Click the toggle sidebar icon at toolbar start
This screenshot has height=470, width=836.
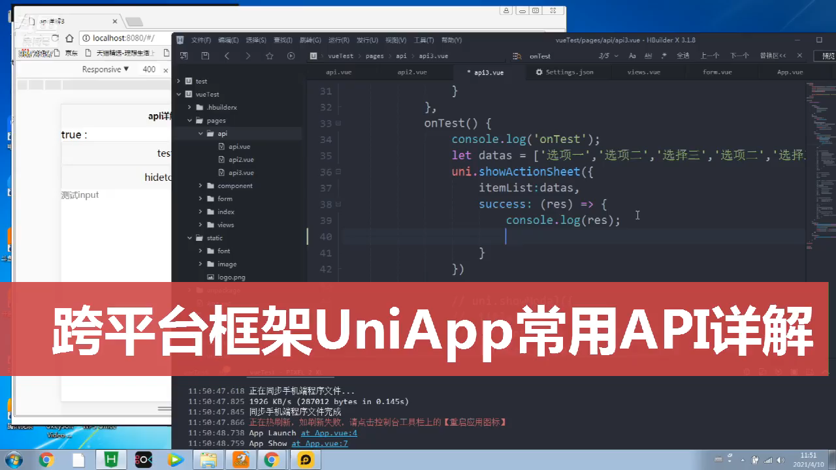pyautogui.click(x=184, y=56)
